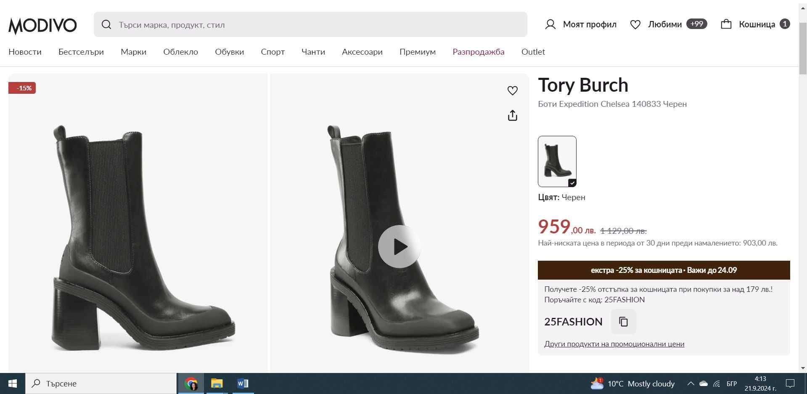Screen dimensions: 807x394
Task: Open Word from the taskbar
Action: [x=242, y=383]
